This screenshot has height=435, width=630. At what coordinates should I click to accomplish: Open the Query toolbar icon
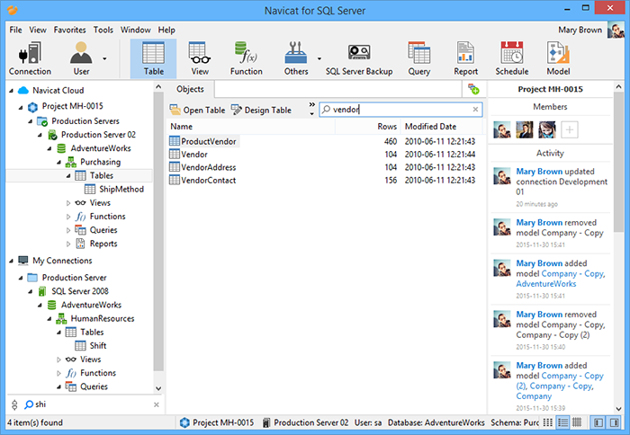(x=419, y=58)
